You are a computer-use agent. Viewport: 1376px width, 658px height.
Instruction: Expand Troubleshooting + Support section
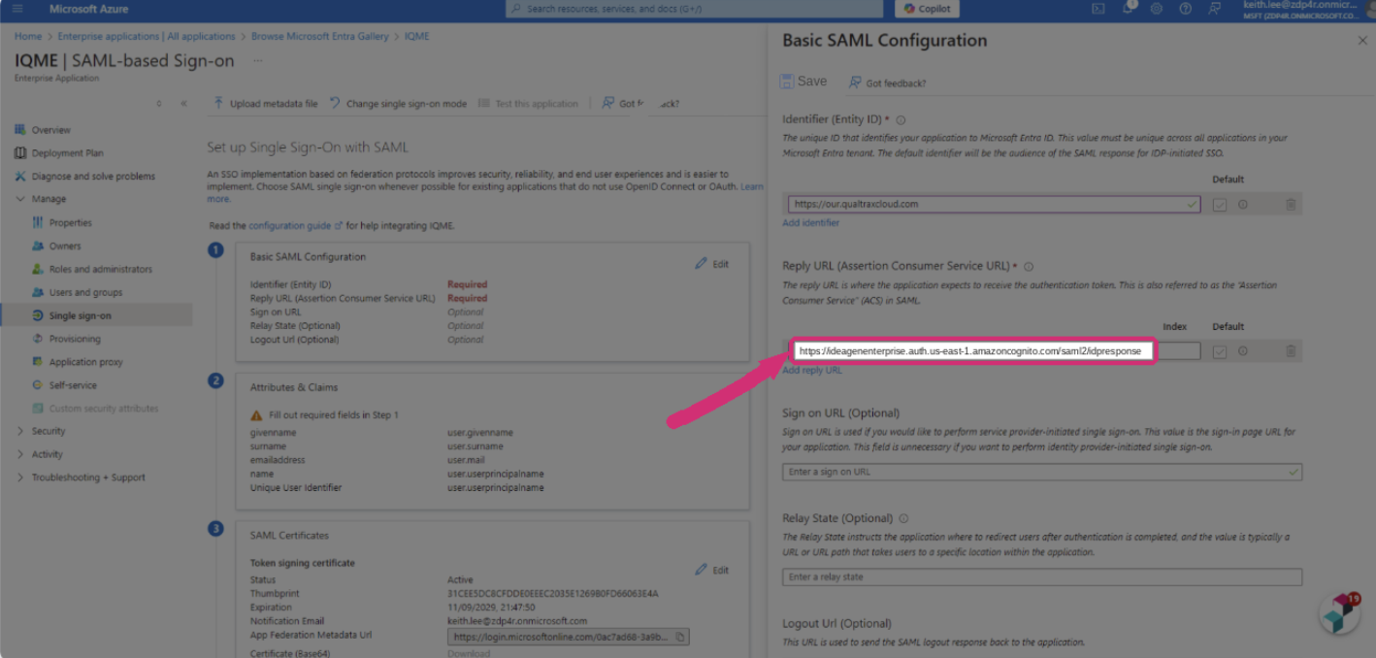click(88, 477)
